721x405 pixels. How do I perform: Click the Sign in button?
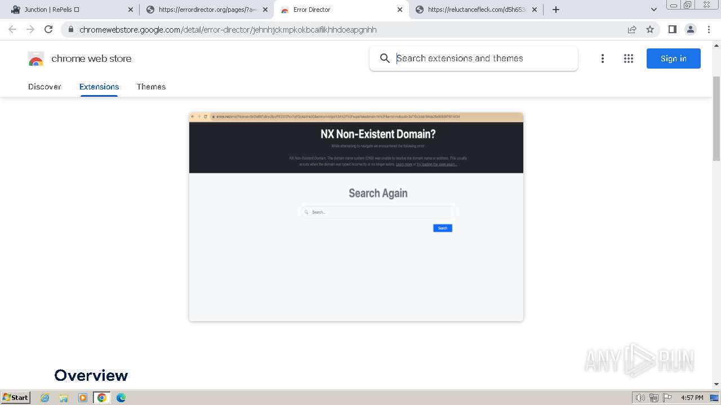tap(674, 58)
